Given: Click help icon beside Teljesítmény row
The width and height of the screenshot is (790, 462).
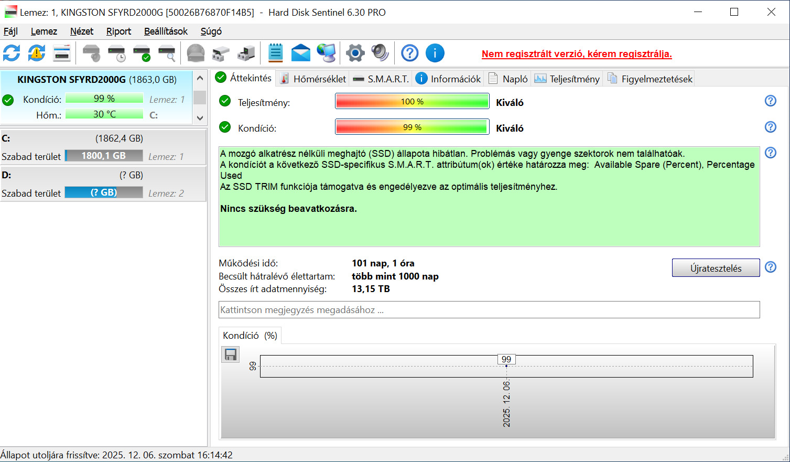Looking at the screenshot, I should [x=770, y=101].
